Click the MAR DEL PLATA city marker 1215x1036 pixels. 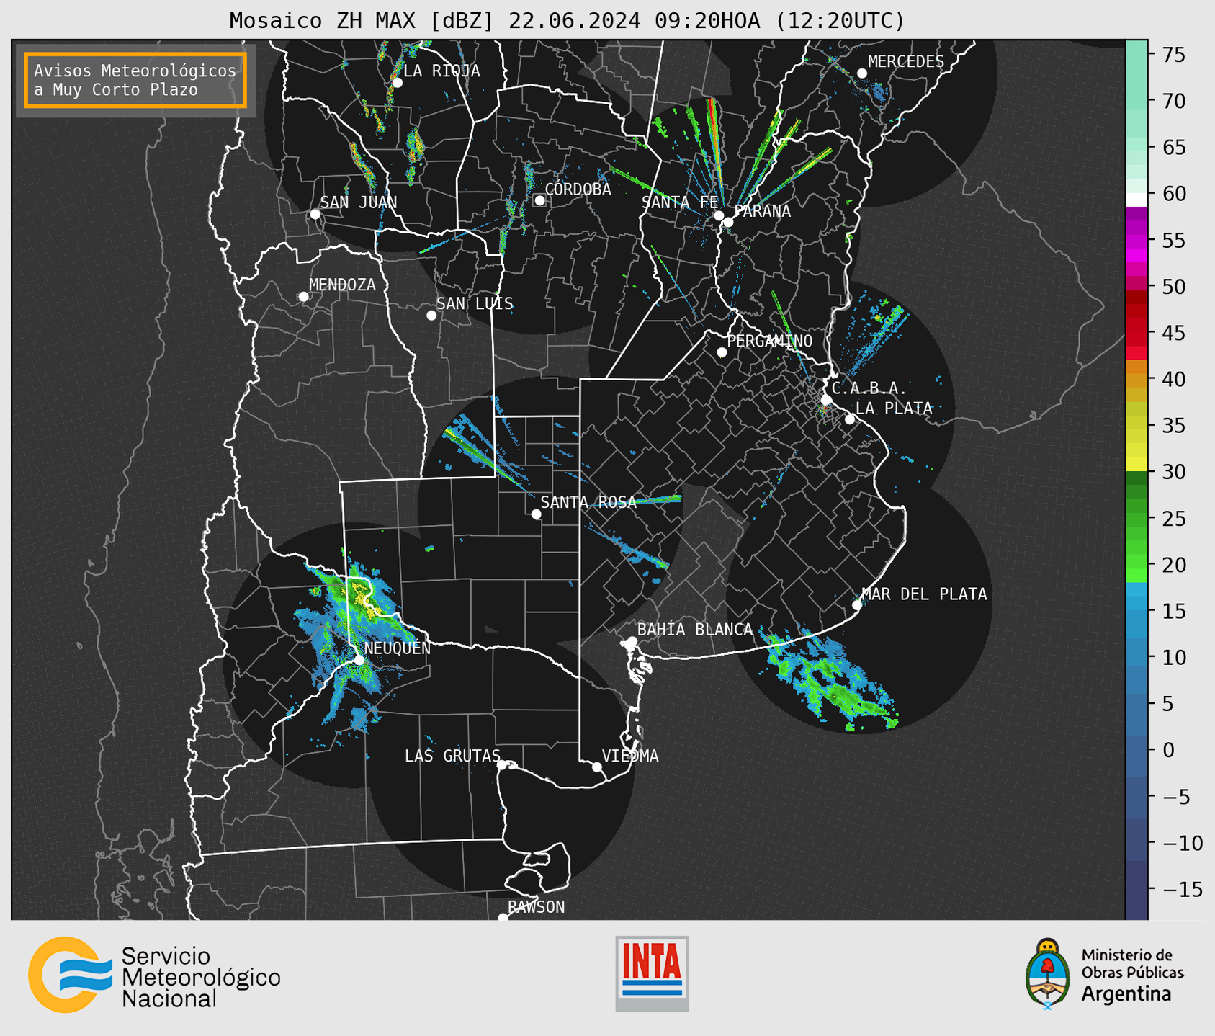857,605
